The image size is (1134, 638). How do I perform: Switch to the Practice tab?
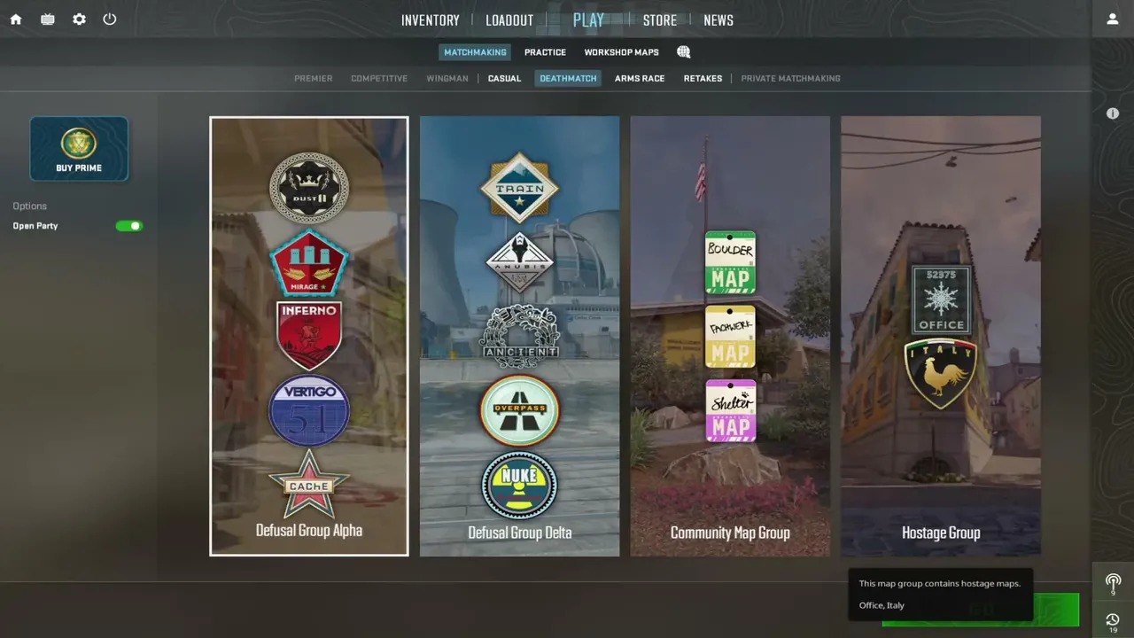[x=545, y=52]
